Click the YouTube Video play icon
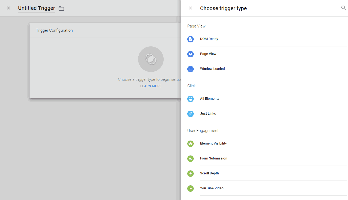Screen dimensions: 348x200 pyautogui.click(x=190, y=189)
